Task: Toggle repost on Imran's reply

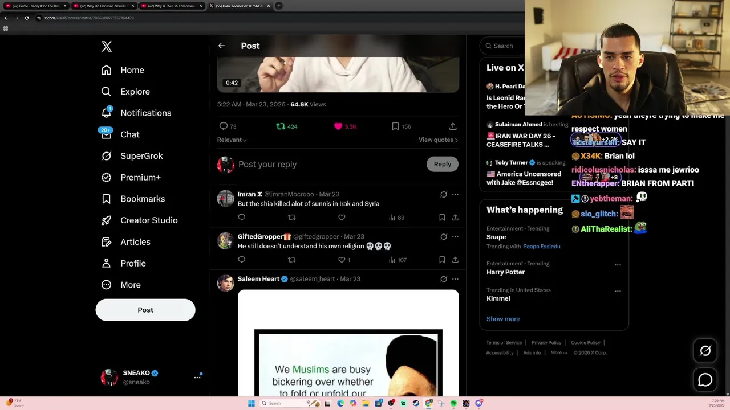Action: coord(292,218)
